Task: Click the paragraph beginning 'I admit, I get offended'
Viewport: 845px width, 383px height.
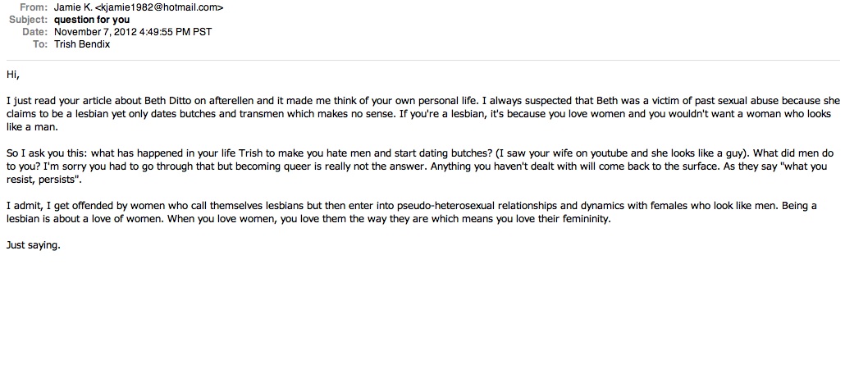Action: [412, 212]
